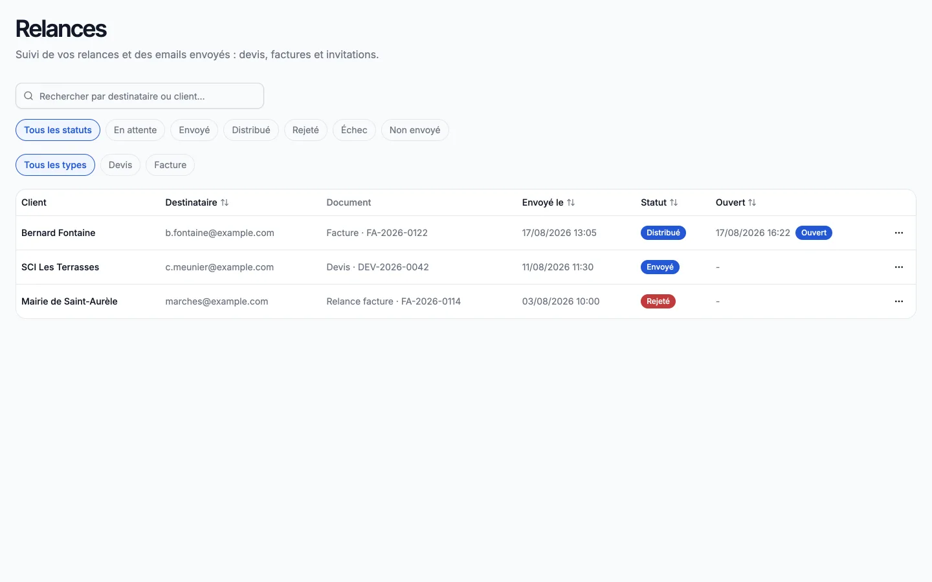Filter by 'Envoyé' status chip
Viewport: 932px width, 582px height.
(x=194, y=130)
